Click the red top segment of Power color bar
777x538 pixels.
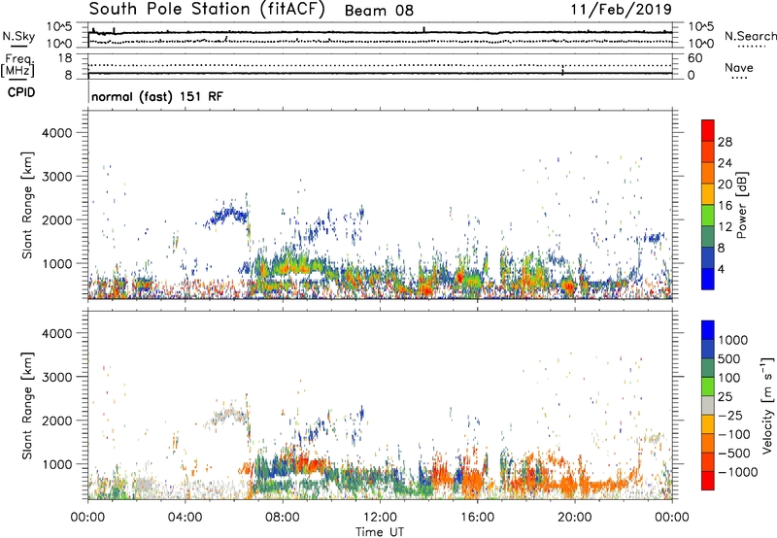click(708, 130)
